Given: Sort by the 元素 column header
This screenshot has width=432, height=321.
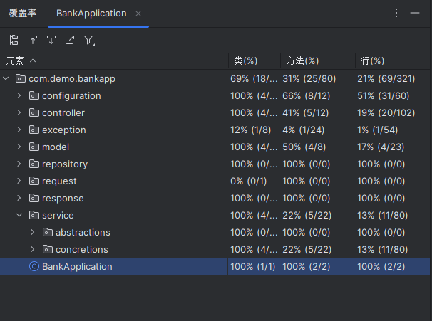Looking at the screenshot, I should 15,60.
